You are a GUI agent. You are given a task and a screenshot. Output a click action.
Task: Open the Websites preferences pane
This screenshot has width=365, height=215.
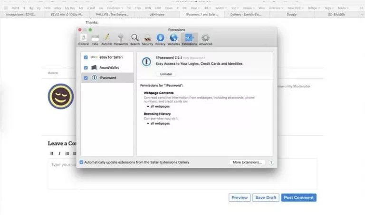173,39
